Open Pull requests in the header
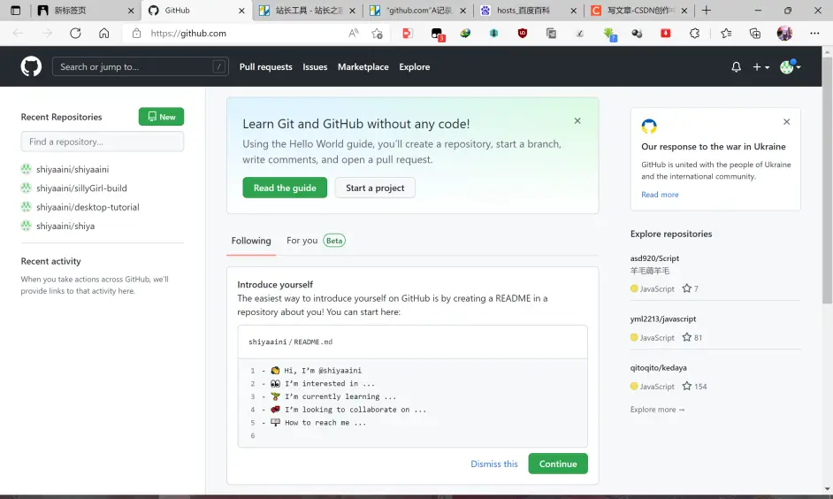Image resolution: width=833 pixels, height=499 pixels. coord(265,67)
